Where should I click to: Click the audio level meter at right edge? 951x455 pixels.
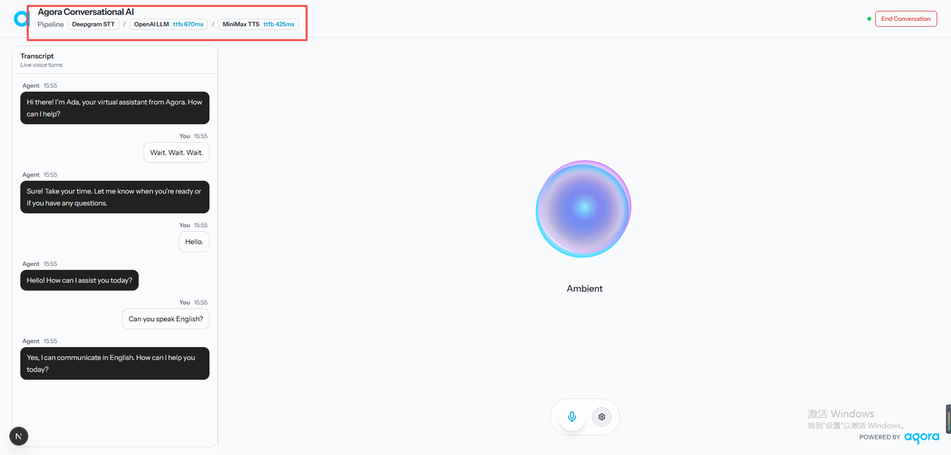[x=948, y=419]
